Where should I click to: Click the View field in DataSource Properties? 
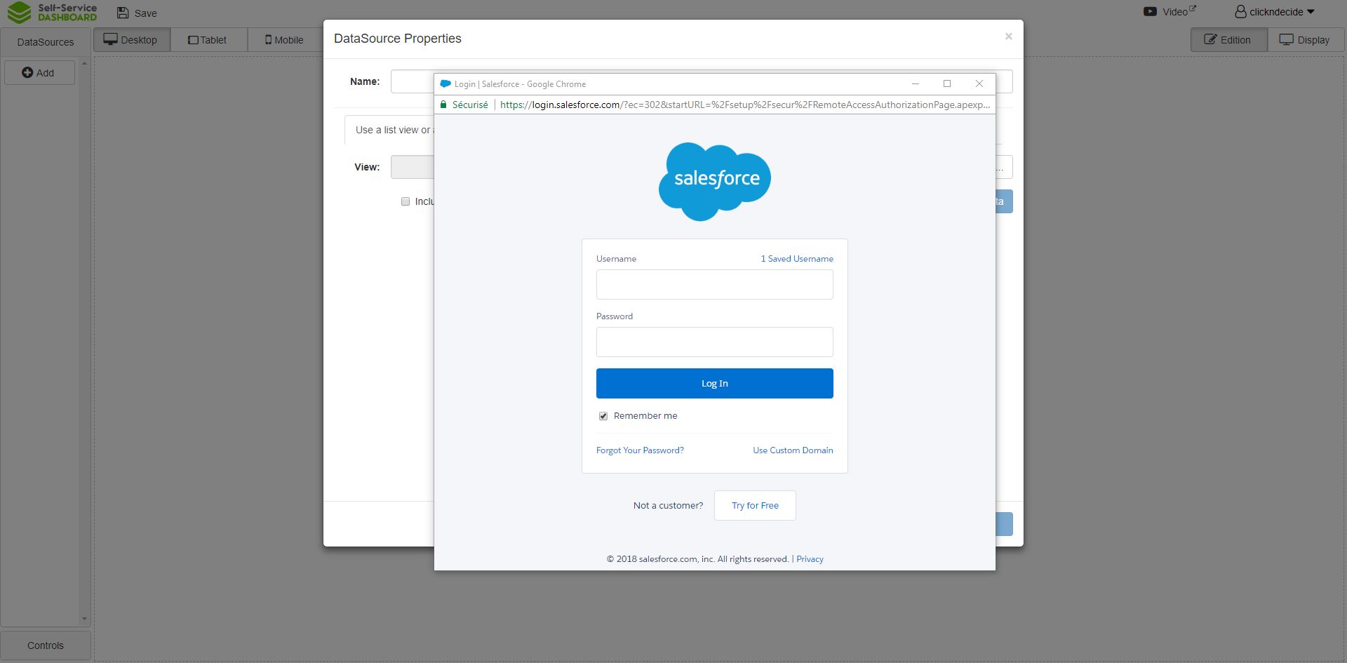point(413,167)
